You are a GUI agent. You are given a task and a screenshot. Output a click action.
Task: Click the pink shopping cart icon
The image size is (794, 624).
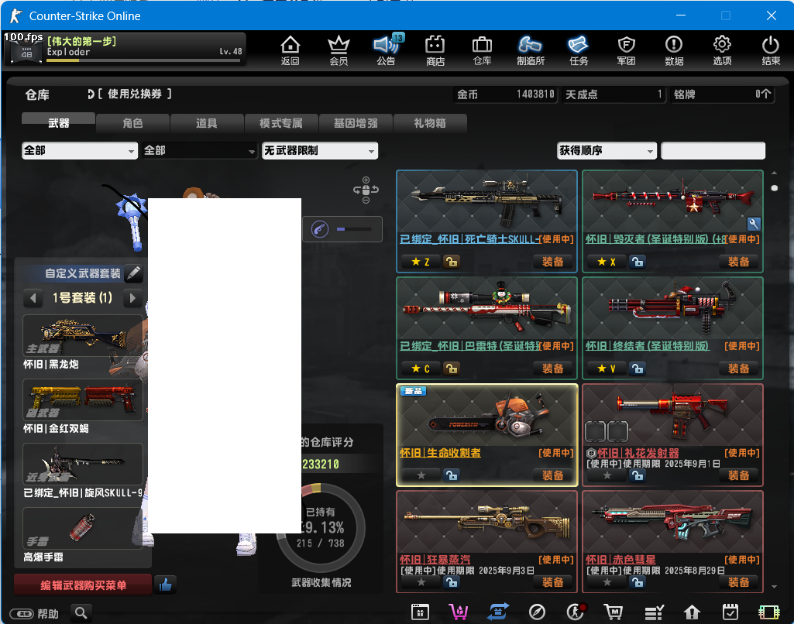coord(459,612)
